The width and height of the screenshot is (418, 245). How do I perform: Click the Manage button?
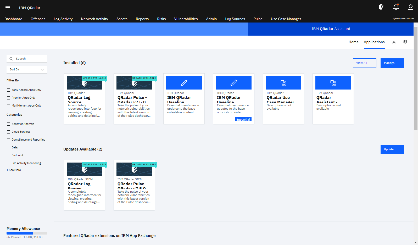pos(392,63)
